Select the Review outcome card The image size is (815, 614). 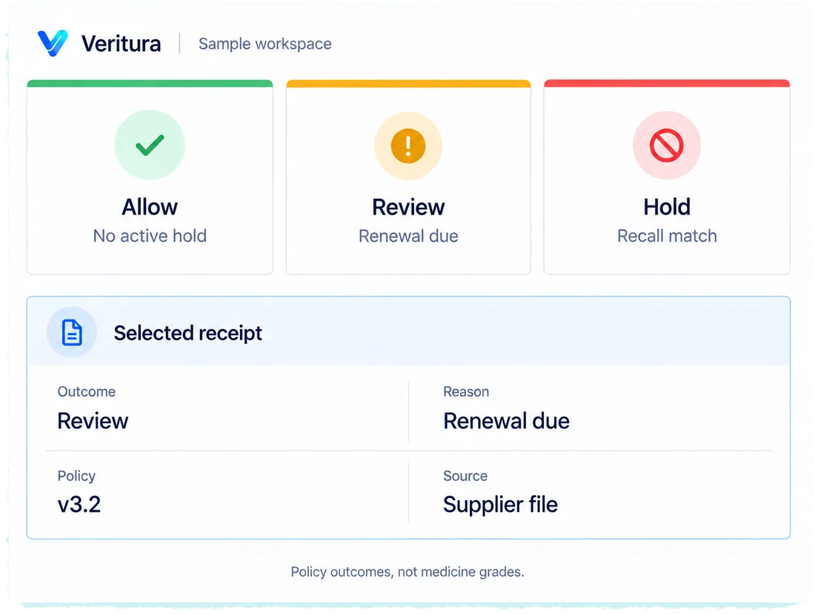tap(408, 177)
